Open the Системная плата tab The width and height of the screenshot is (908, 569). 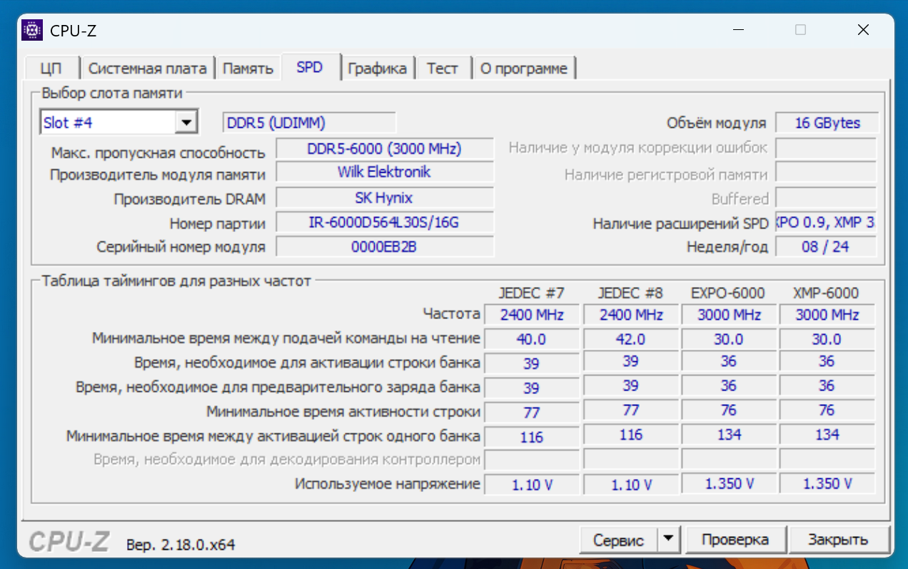coord(148,69)
